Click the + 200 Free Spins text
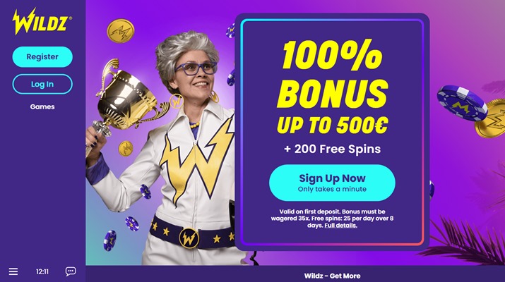The image size is (505, 282). coord(333,149)
